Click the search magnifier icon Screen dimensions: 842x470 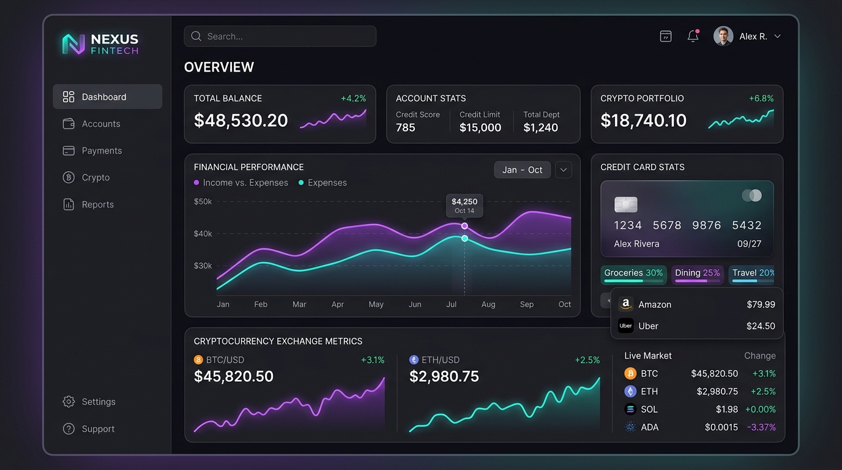coord(196,36)
